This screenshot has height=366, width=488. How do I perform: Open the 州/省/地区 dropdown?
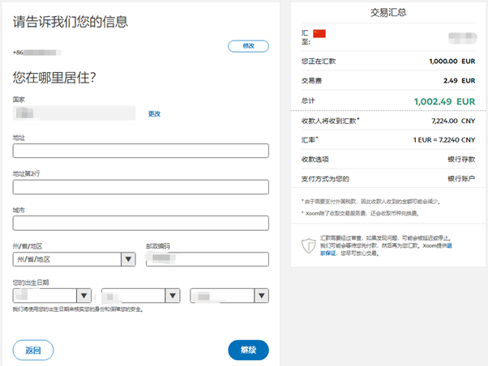coord(74,259)
